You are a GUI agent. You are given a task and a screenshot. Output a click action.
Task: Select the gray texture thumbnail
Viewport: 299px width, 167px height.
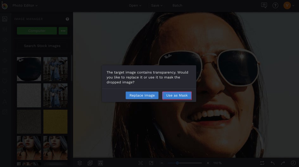click(29, 95)
